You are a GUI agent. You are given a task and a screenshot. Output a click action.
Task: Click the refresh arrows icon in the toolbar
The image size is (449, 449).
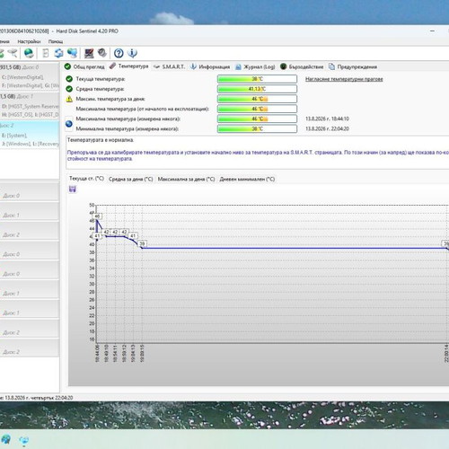pyautogui.click(x=58, y=53)
